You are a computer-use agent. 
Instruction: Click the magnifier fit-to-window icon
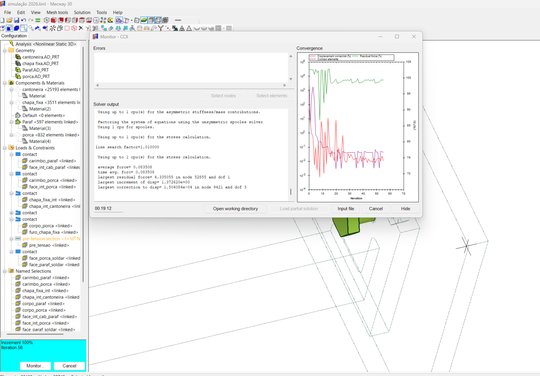click(96, 20)
